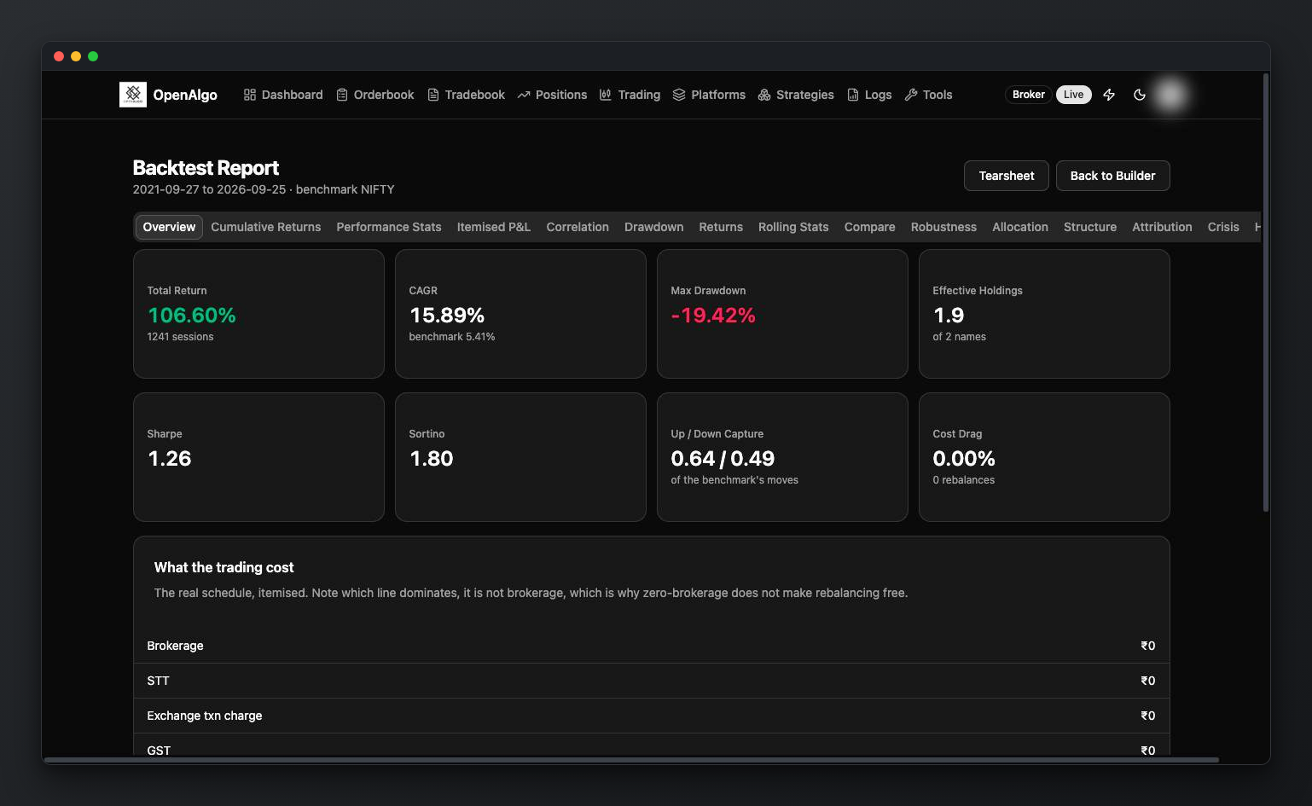Click the CAGR 15.89% value
Image resolution: width=1312 pixels, height=806 pixels.
tap(447, 316)
